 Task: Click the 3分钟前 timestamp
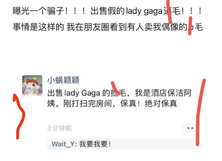[59, 128]
